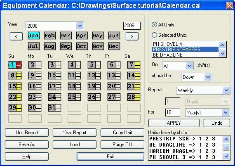Click the APPLY button
This screenshot has height=166, width=235.
pos(174,123)
